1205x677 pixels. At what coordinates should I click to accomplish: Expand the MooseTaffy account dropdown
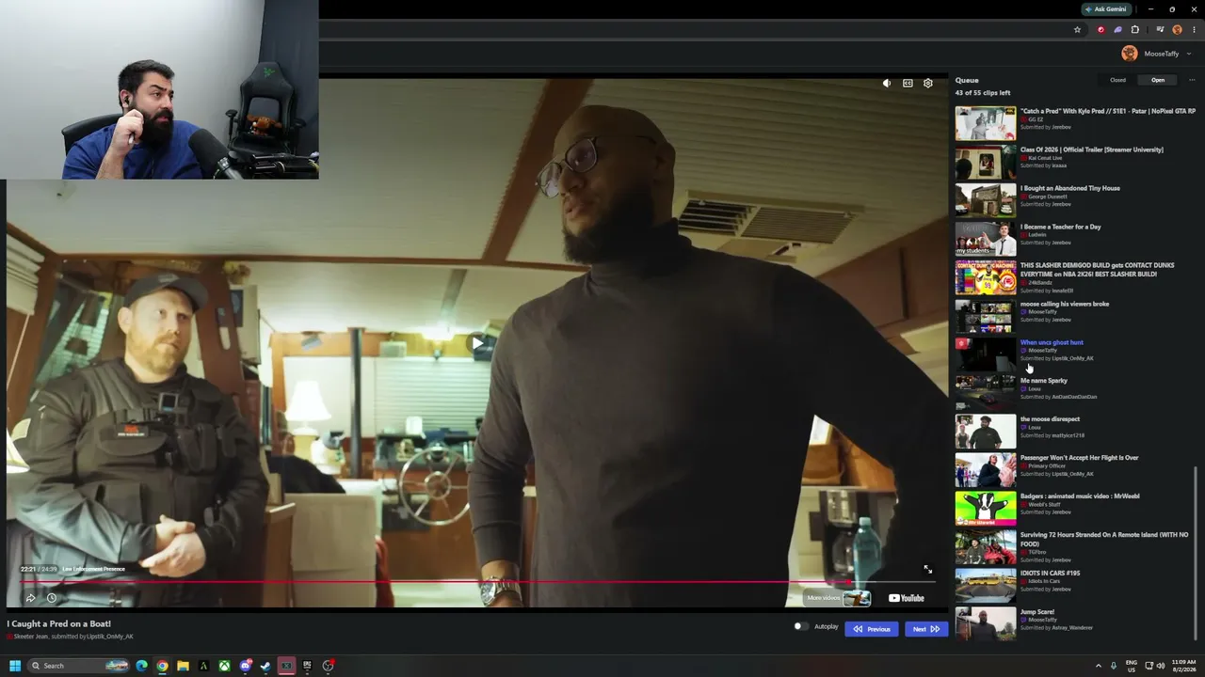(1189, 54)
